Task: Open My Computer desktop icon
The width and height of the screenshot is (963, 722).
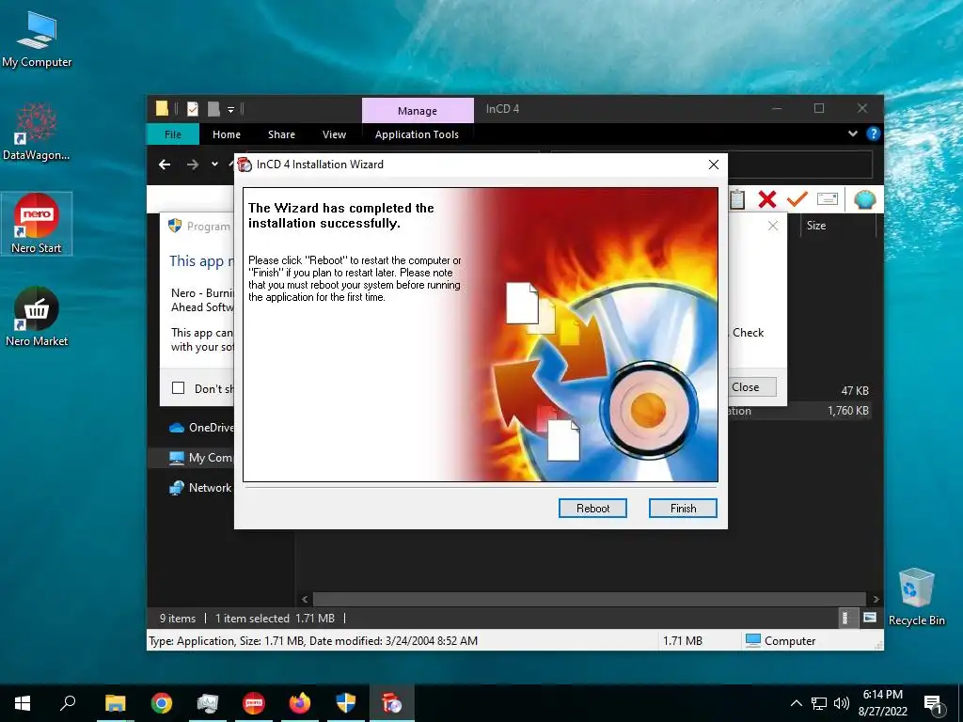Action: point(37,39)
